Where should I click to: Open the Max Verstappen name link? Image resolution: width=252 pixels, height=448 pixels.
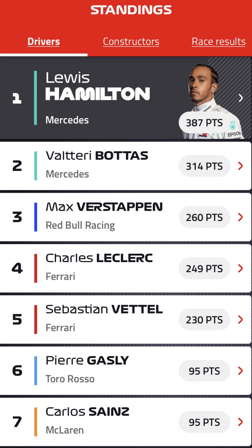coord(104,207)
